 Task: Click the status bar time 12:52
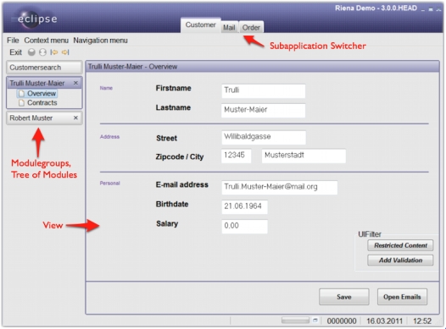coord(422,321)
